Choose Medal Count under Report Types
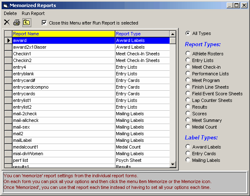Image resolution: width=250 pixels, height=196 pixels. (188, 127)
